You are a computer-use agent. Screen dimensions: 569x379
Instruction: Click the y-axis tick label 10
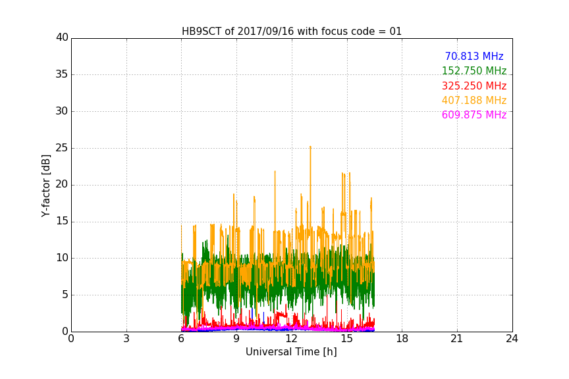click(62, 258)
